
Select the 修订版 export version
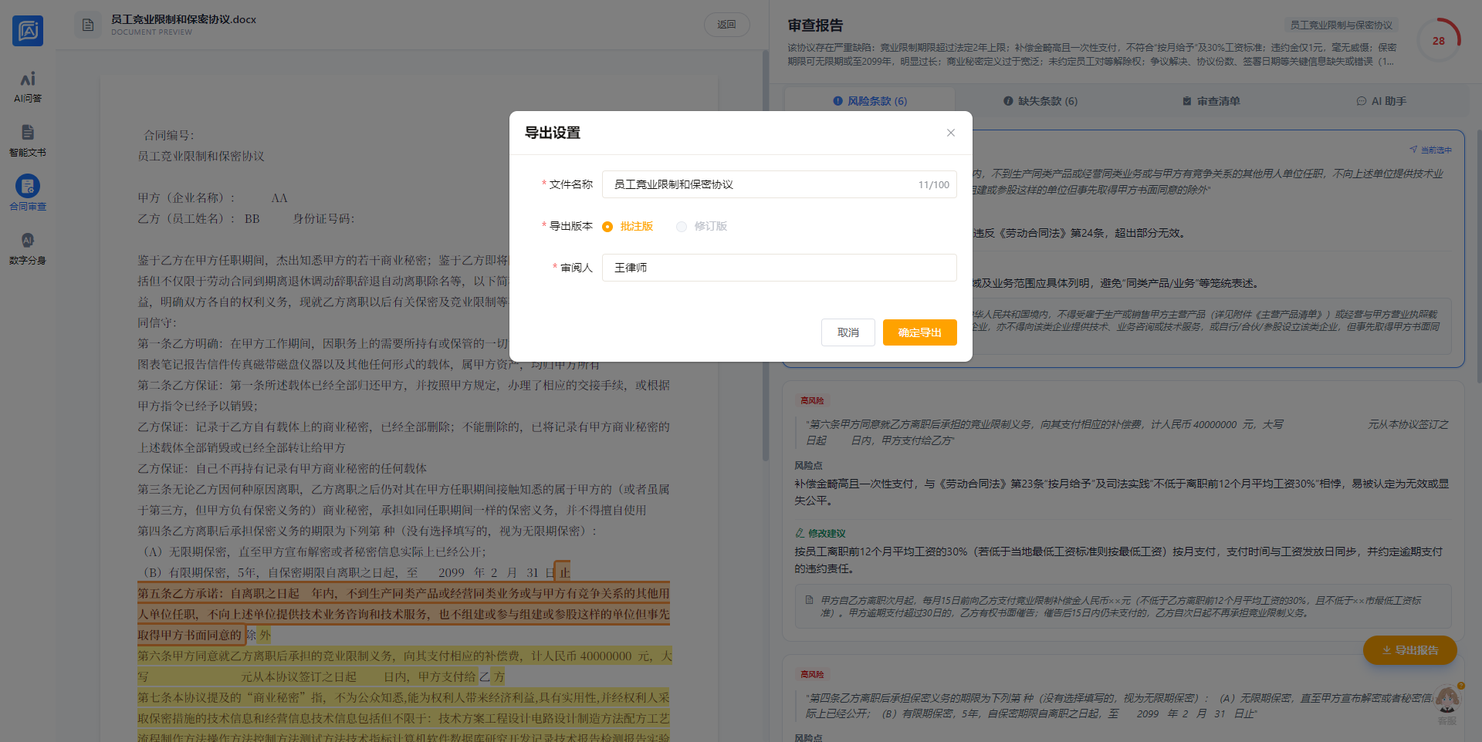682,227
